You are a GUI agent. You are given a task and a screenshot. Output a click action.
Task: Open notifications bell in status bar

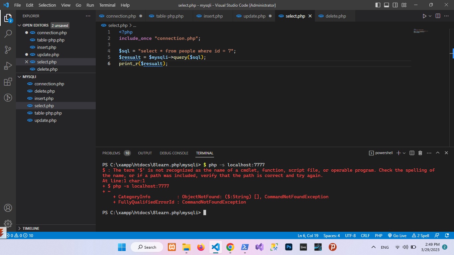click(447, 235)
